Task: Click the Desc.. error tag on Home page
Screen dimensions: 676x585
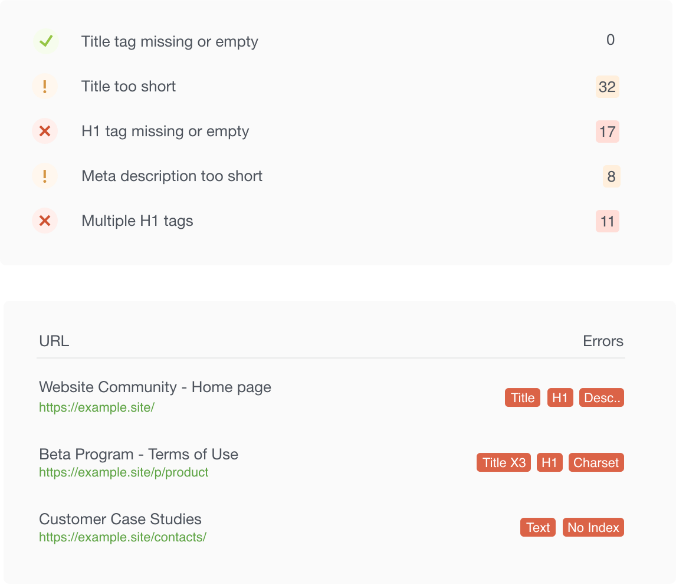Action: click(x=601, y=398)
